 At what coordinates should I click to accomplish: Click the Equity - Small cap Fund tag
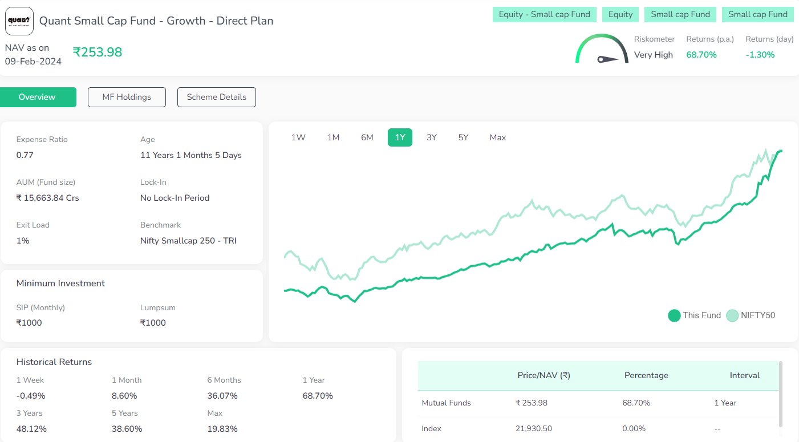click(x=545, y=15)
